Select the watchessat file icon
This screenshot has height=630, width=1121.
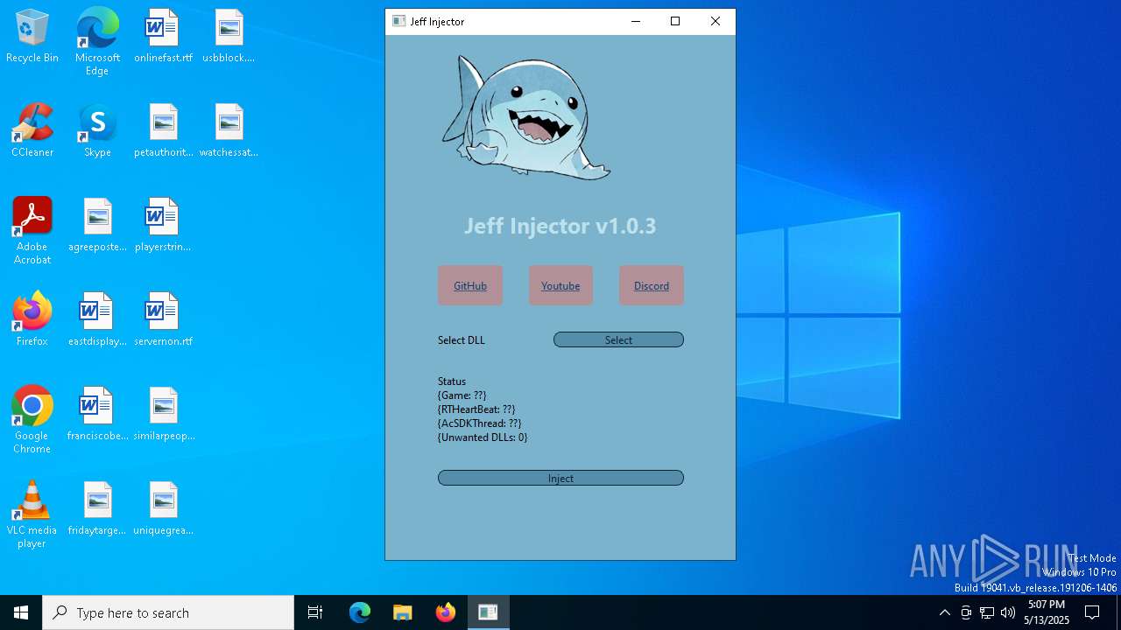click(229, 131)
